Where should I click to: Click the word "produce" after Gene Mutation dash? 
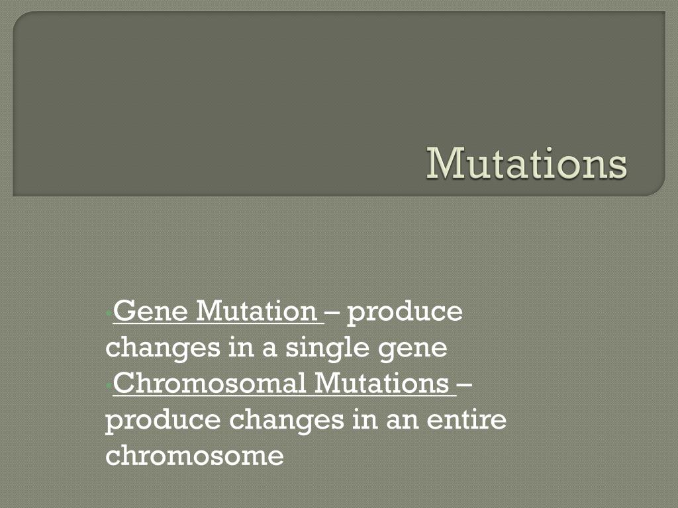(405, 312)
